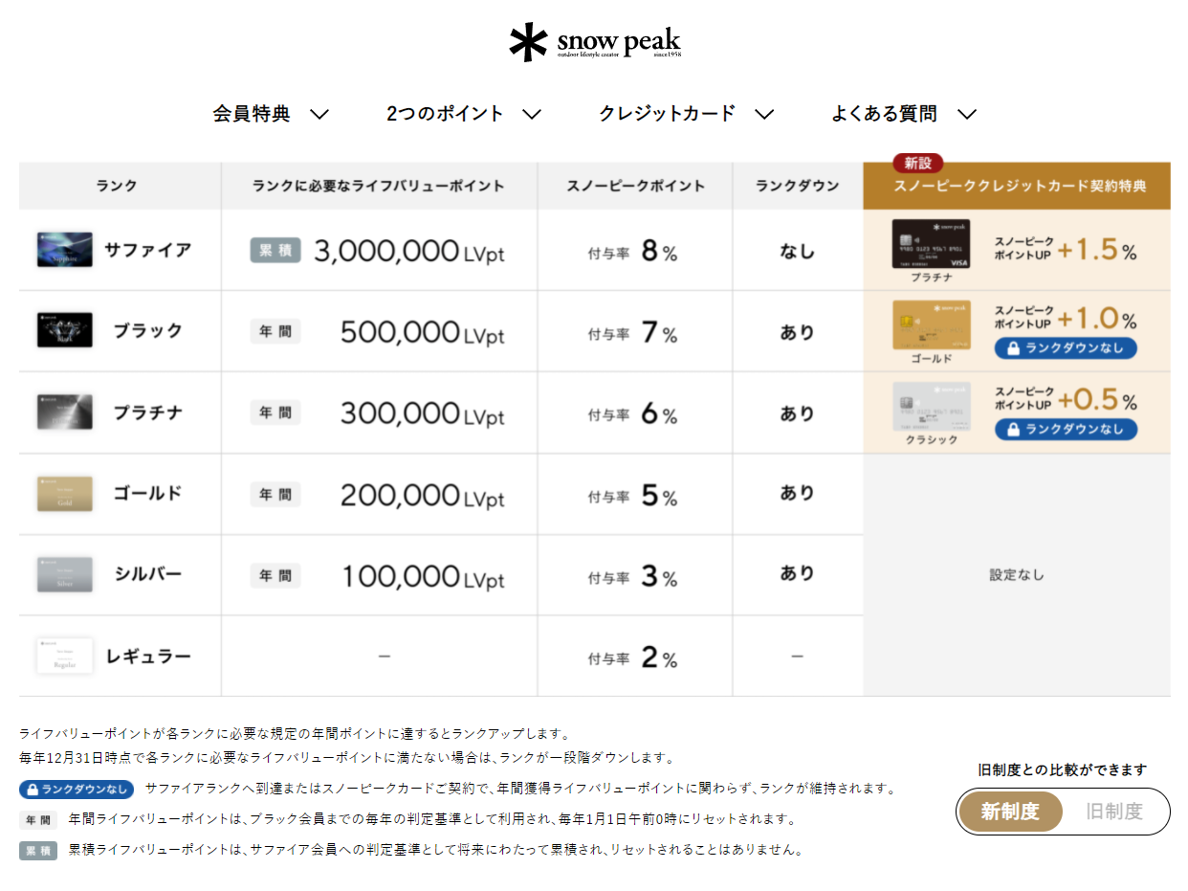Click the ランクダウンなし badge in classic card row
Viewport: 1188px width, 891px height.
pos(1066,430)
